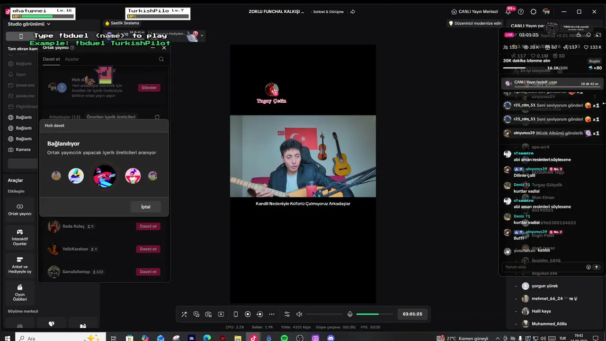The image size is (606, 341).
Task: Open OBS Studio from the taskbar
Action: pyautogui.click(x=300, y=338)
